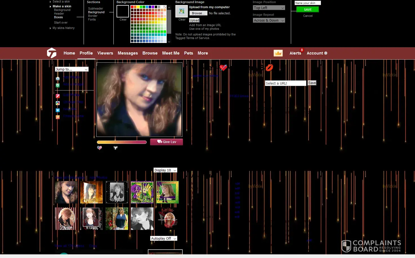Click the Give Luv button
This screenshot has height=258, width=415.
[x=166, y=142]
